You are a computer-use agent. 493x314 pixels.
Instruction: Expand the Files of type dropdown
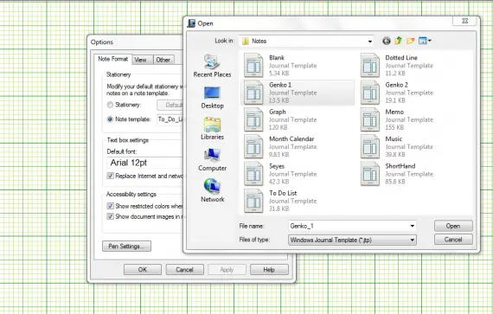(412, 240)
